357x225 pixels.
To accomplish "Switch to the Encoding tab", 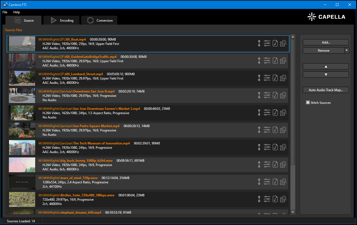I will (x=62, y=21).
